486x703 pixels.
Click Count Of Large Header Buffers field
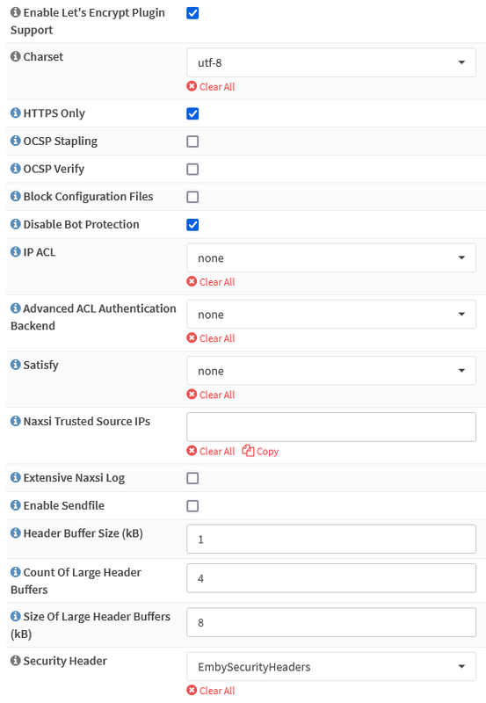[331, 578]
